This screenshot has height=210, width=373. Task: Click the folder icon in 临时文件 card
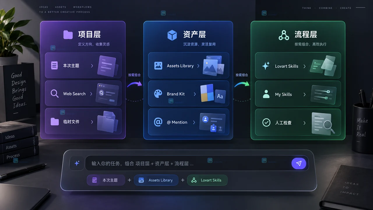[54, 122]
